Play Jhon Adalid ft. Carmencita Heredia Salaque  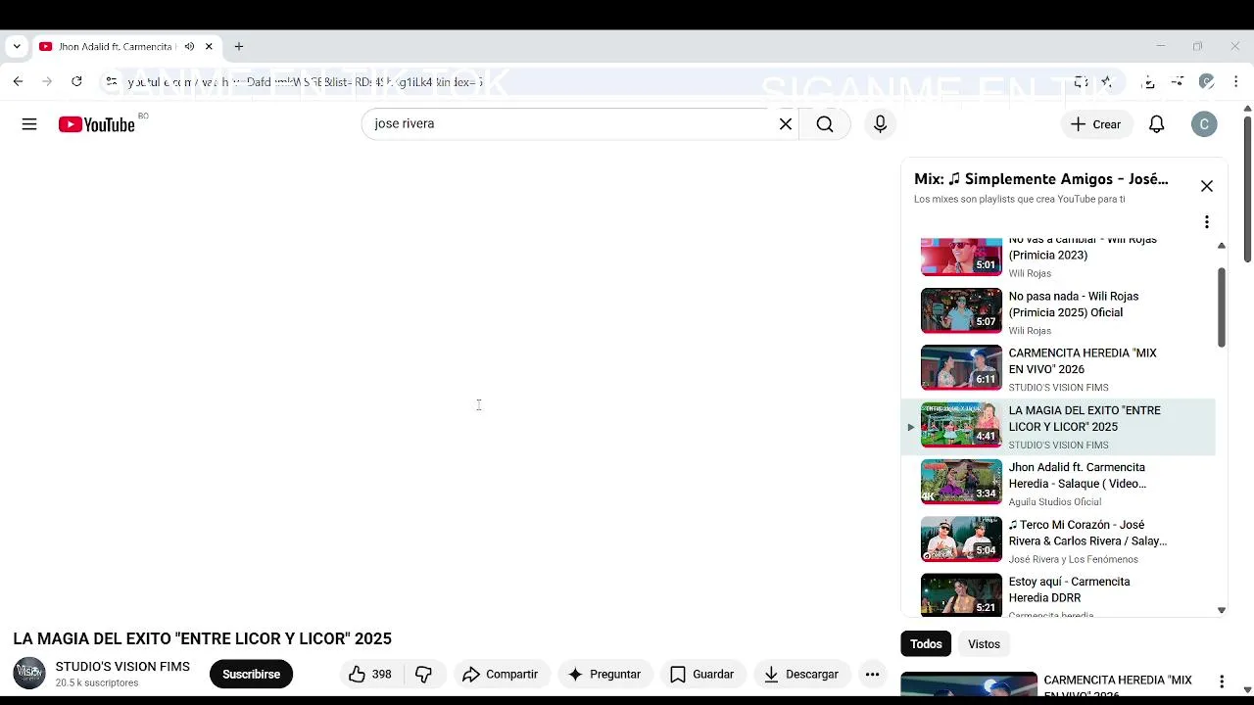pos(1058,483)
